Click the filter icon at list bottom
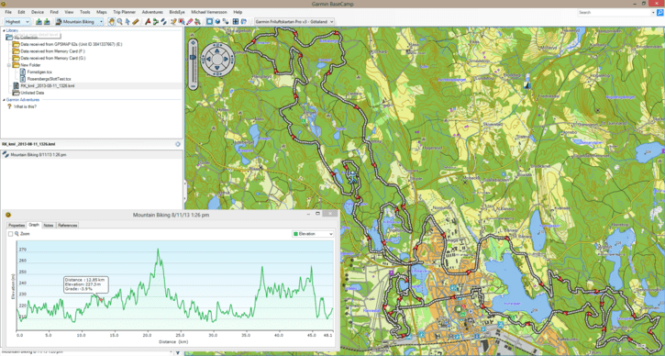 tap(178, 353)
